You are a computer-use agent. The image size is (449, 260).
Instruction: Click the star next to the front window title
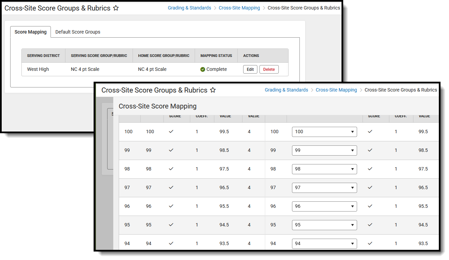tap(213, 90)
